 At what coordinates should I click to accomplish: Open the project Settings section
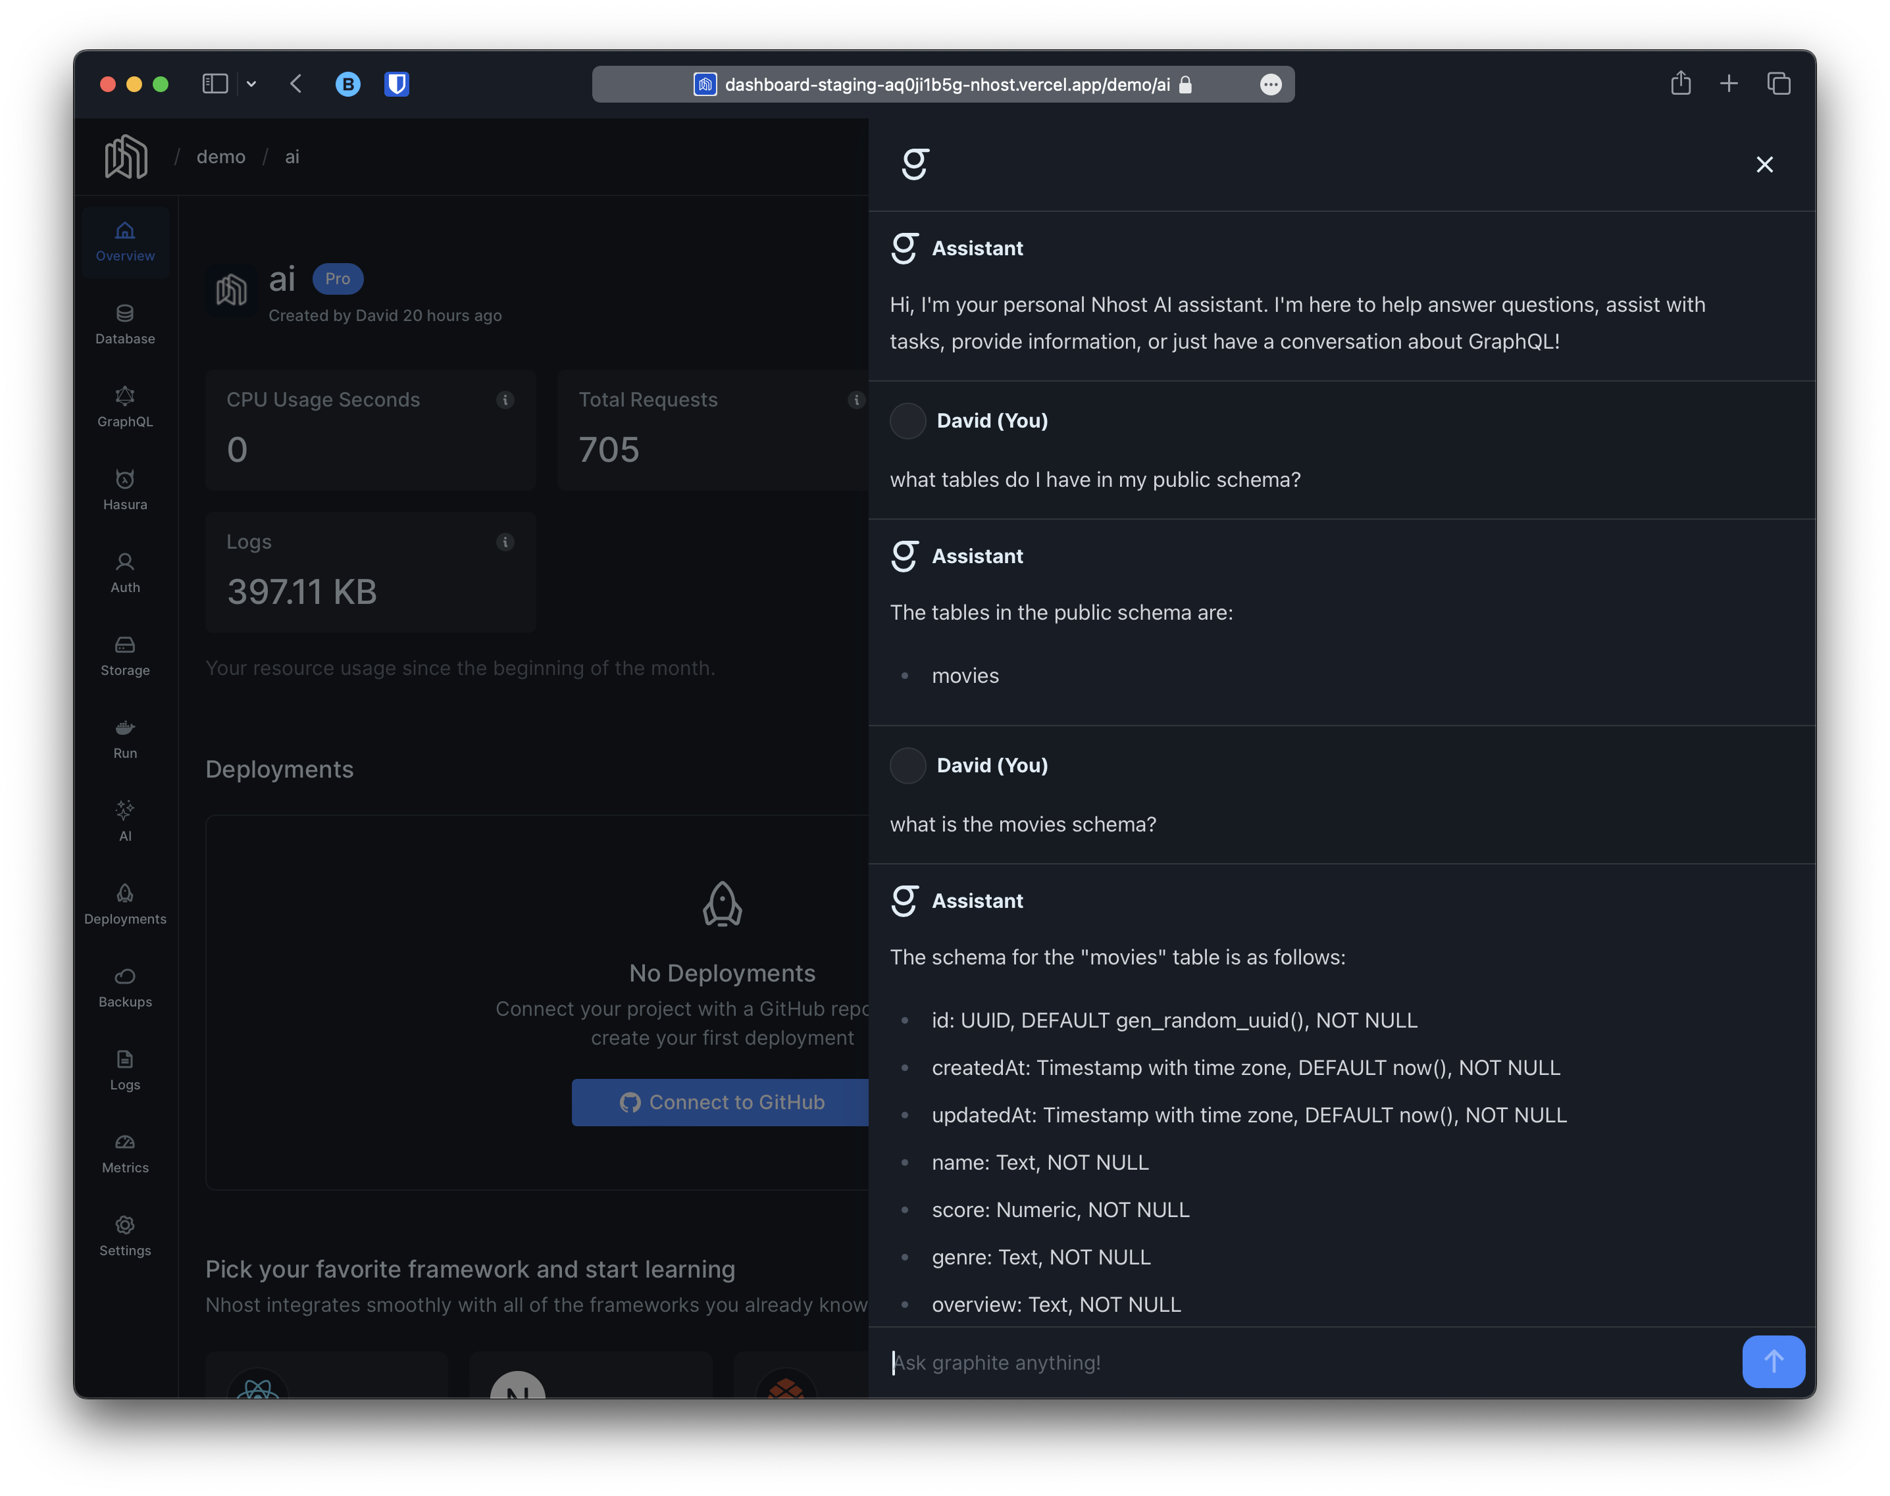click(x=124, y=1236)
